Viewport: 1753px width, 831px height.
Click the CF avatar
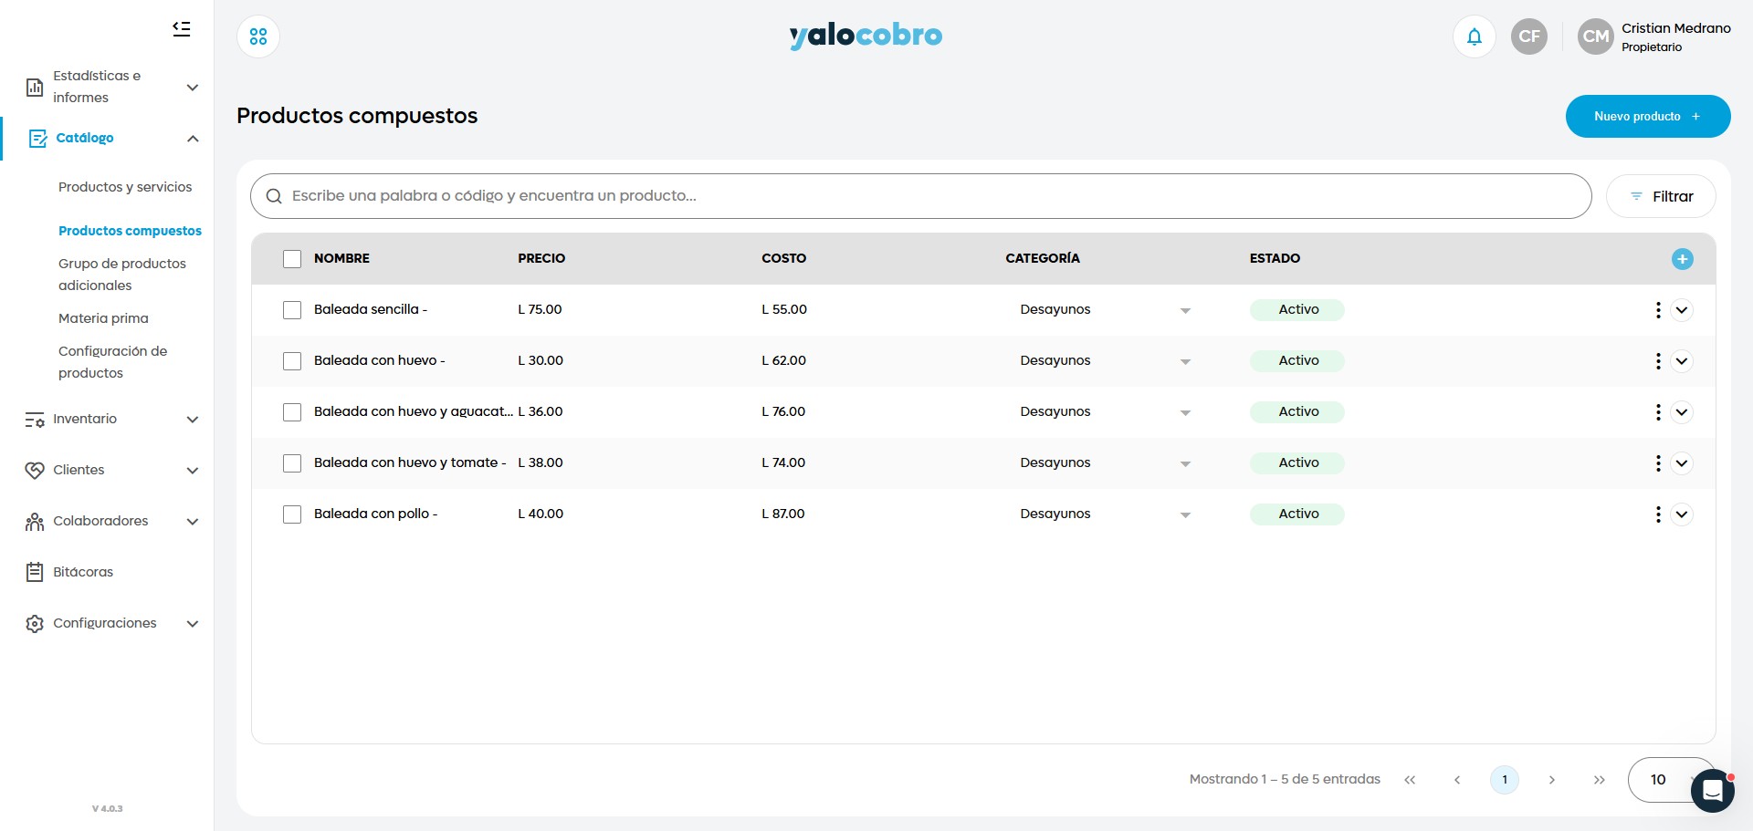1529,36
